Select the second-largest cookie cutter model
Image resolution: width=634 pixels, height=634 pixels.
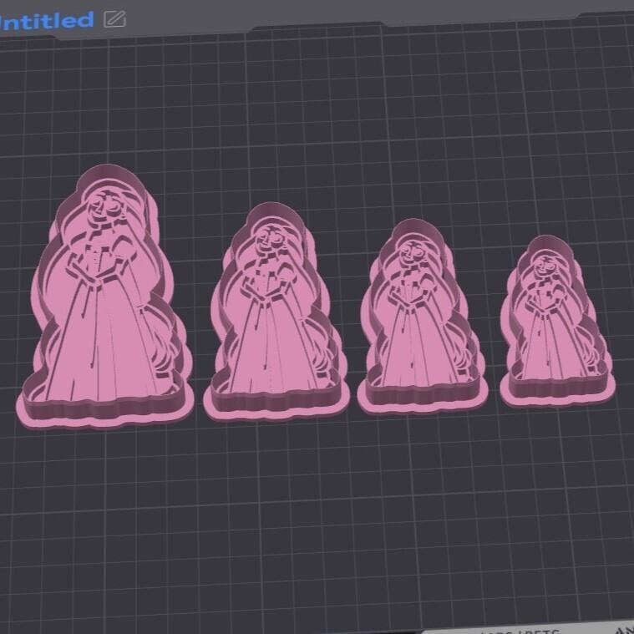coord(276,312)
